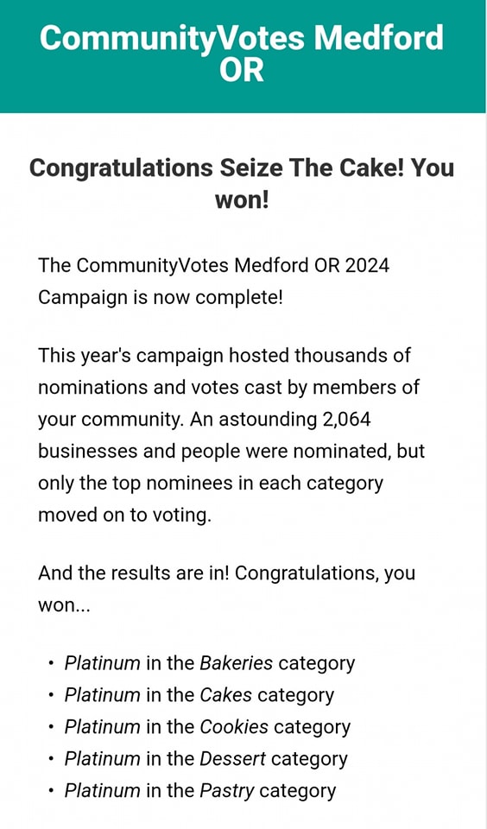The image size is (487, 829).
Task: Select the Platinum in the Cakes category item
Action: pyautogui.click(x=199, y=695)
